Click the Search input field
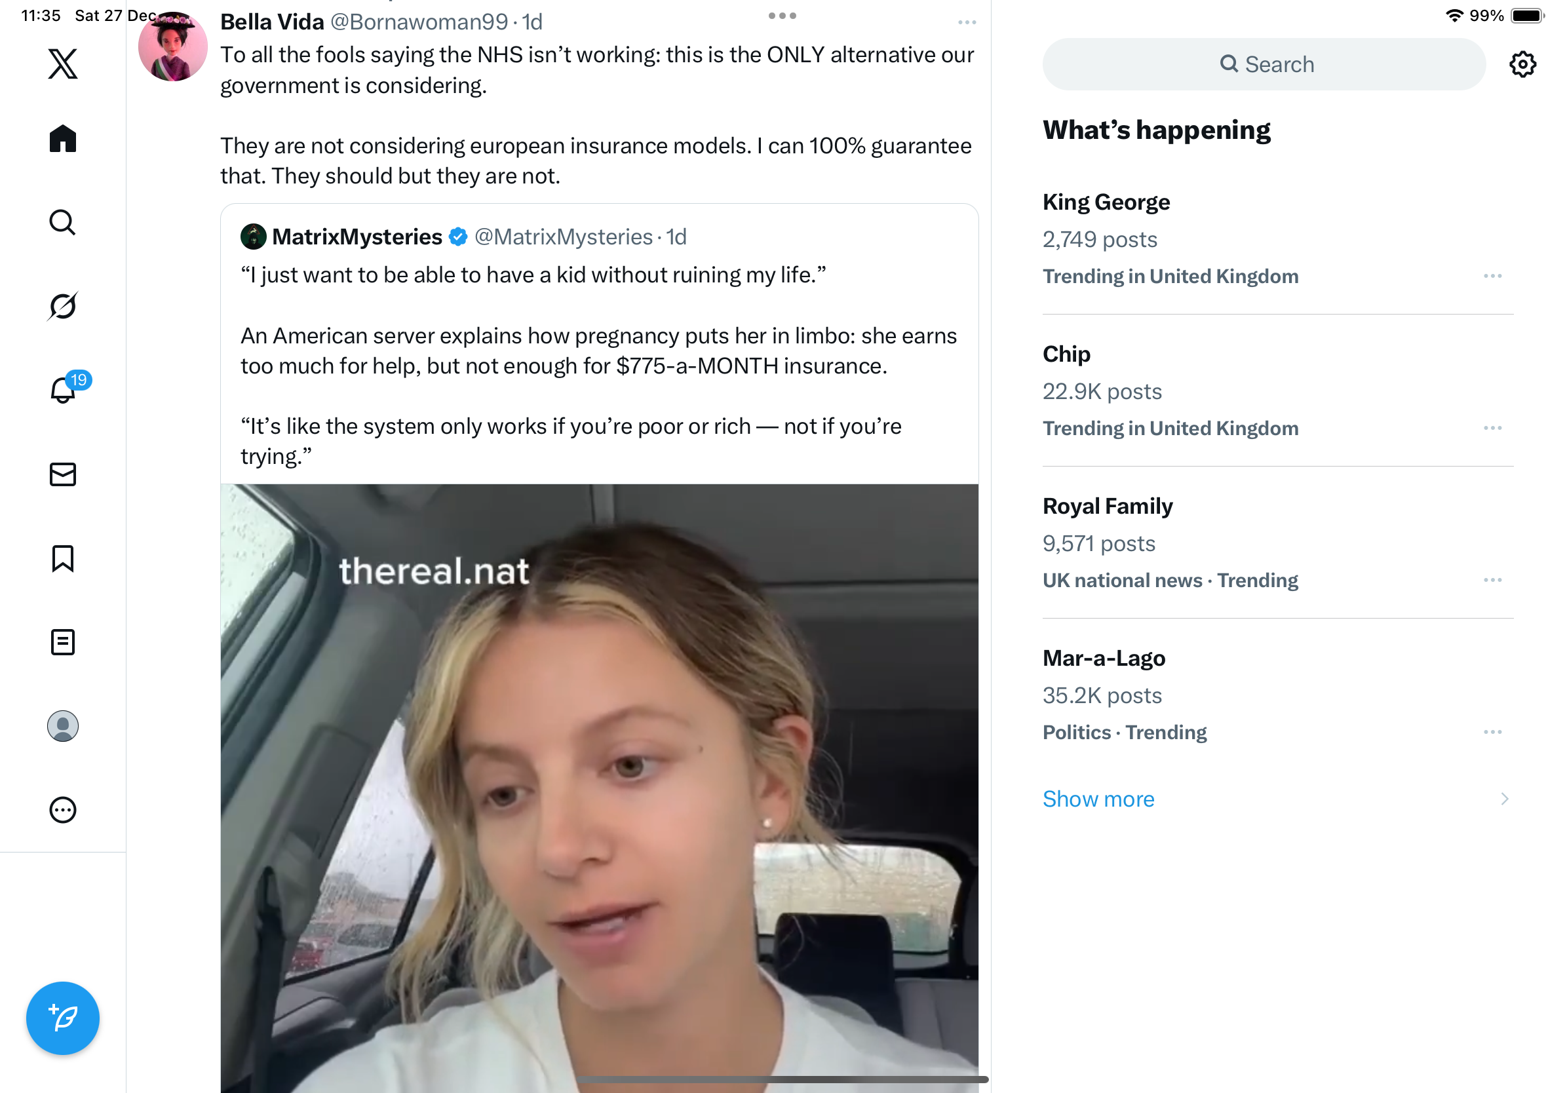Image resolution: width=1565 pixels, height=1093 pixels. click(1264, 64)
